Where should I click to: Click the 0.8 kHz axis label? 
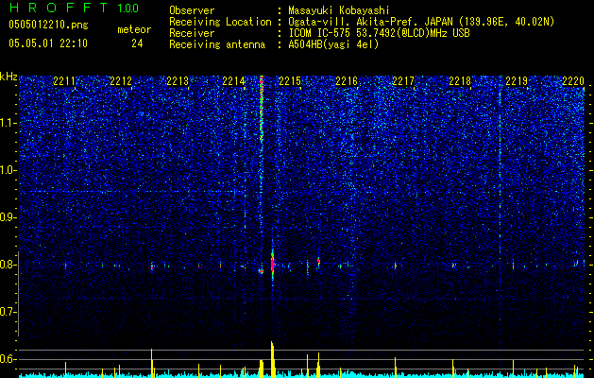pyautogui.click(x=8, y=265)
